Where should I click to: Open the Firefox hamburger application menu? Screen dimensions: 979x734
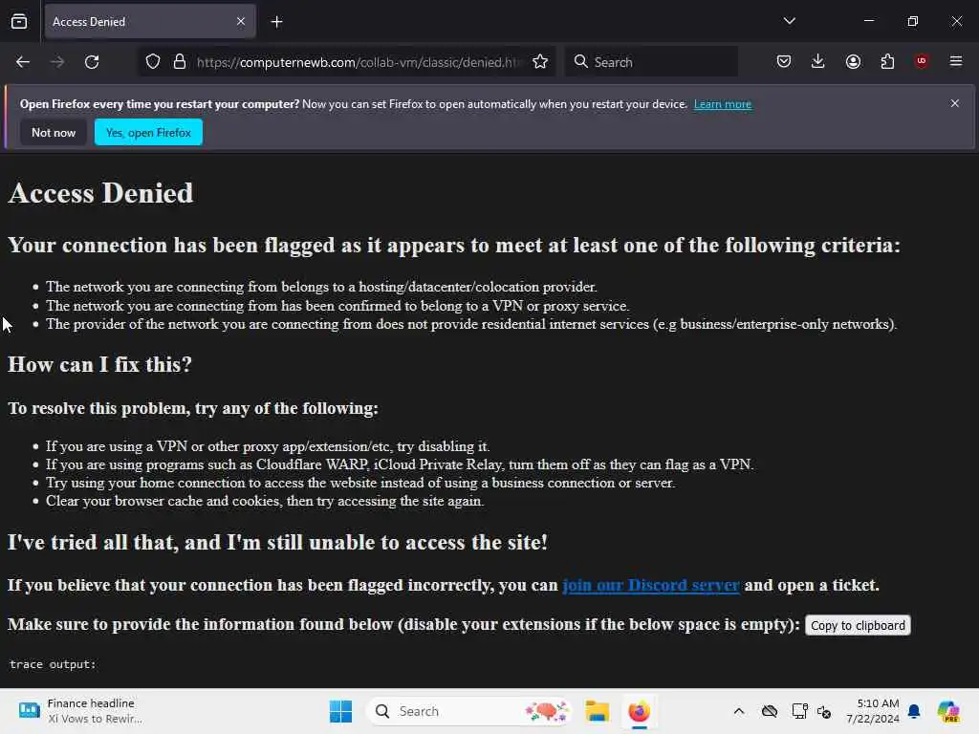click(x=955, y=61)
